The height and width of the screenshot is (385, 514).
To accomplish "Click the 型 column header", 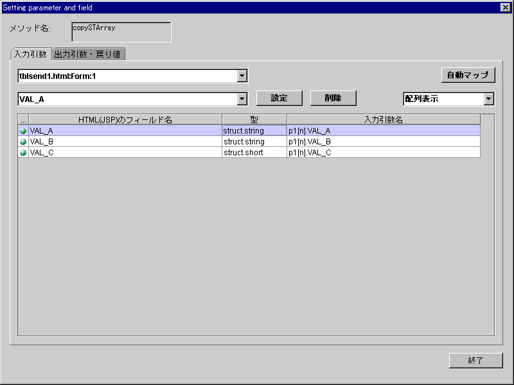I will click(x=254, y=120).
